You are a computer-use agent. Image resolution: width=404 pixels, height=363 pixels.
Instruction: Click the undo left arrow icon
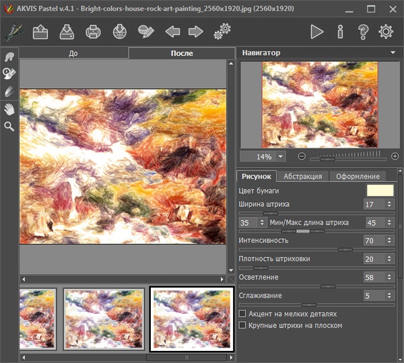pos(172,32)
